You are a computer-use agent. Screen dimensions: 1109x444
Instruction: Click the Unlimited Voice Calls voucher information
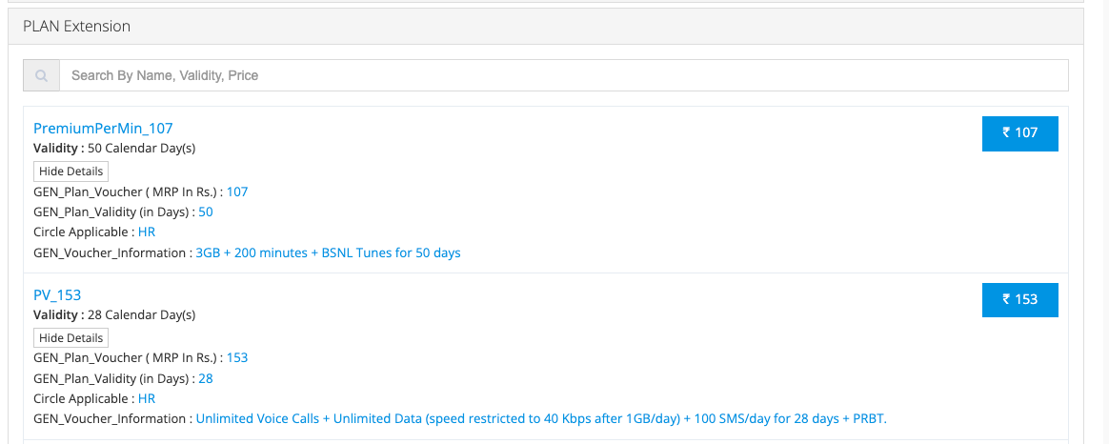[541, 419]
